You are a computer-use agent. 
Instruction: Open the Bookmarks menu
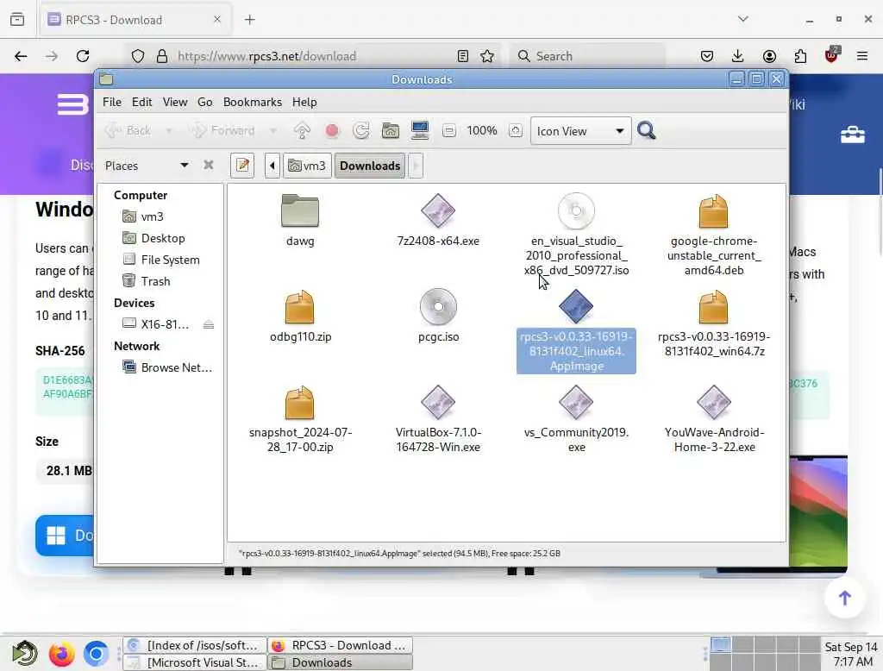click(x=253, y=102)
